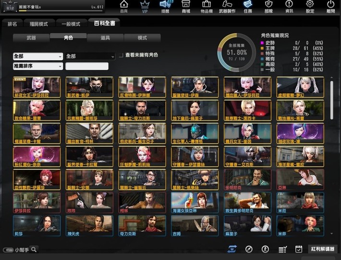
Task: Select the 陳天虎 character card
Action: tap(89, 225)
